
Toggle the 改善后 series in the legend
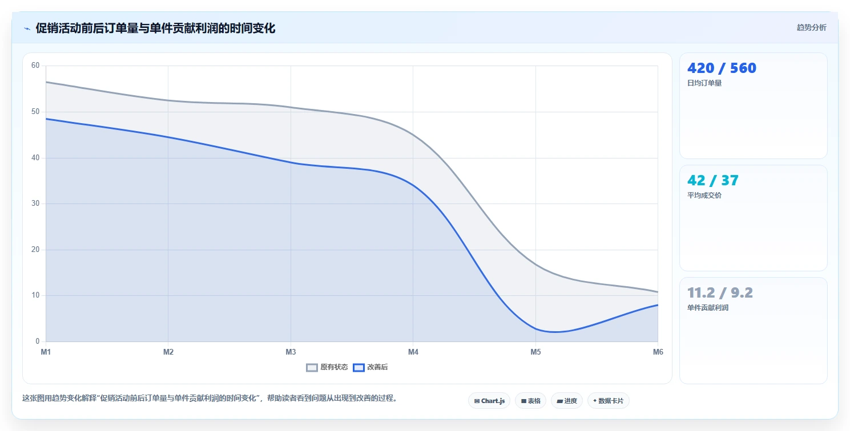(370, 367)
